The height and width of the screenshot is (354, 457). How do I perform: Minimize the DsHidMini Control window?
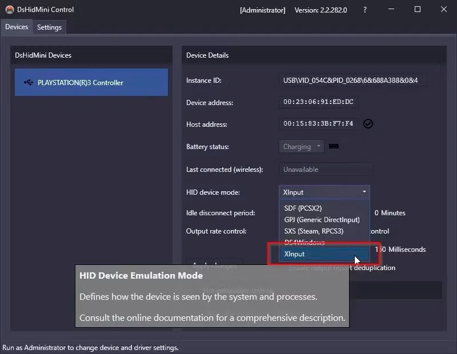391,9
